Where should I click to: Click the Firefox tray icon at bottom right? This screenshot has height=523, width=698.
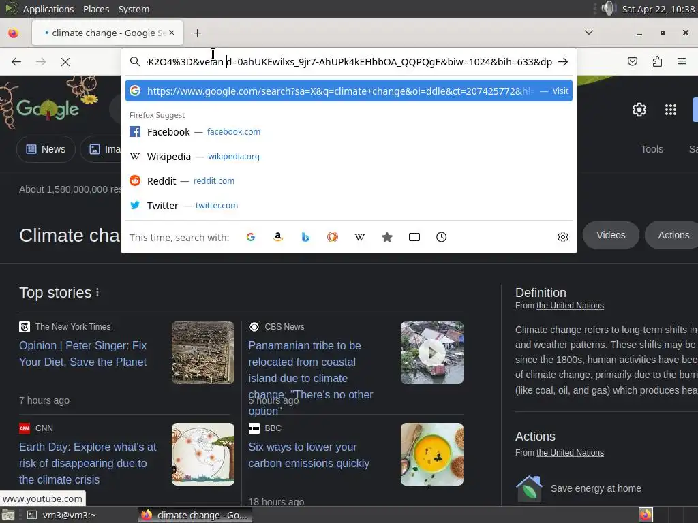pyautogui.click(x=646, y=515)
